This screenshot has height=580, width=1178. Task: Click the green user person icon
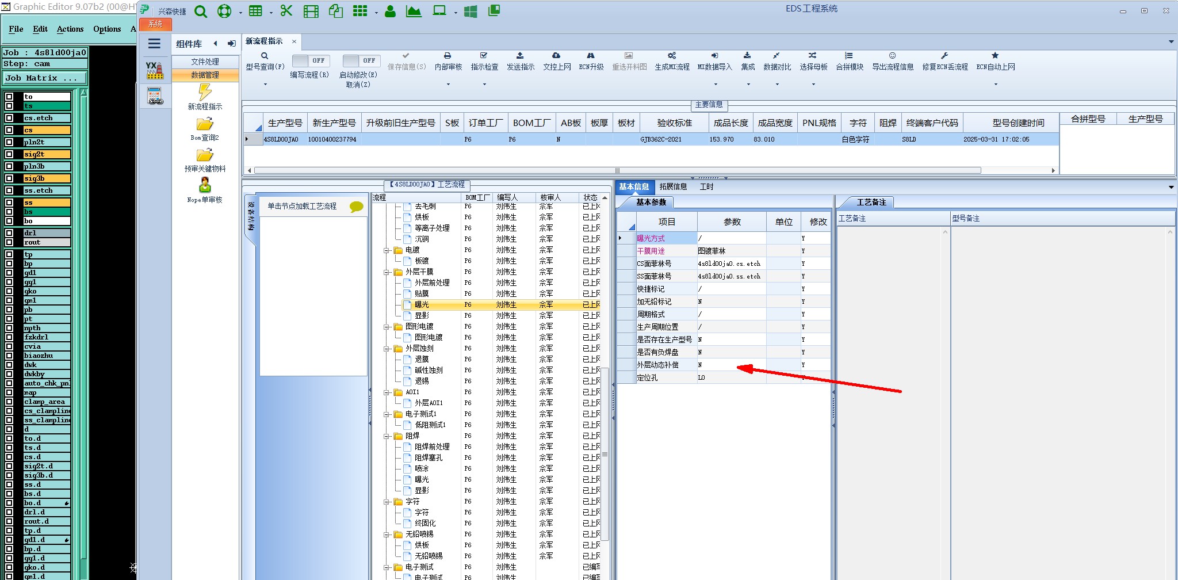(x=390, y=12)
